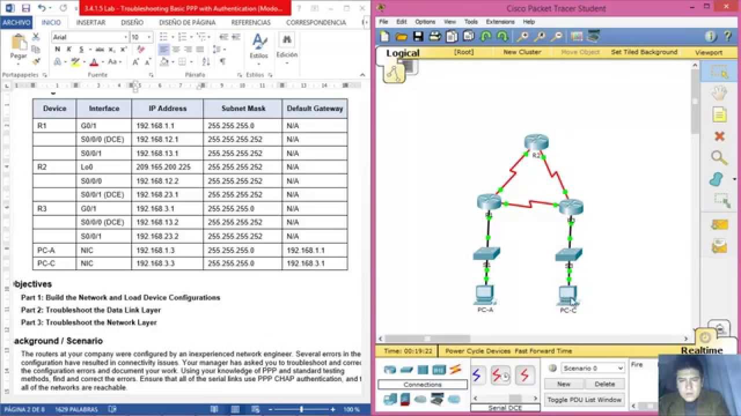
Task: Switch to Realtime mode in Packet Tracer
Action: pyautogui.click(x=702, y=350)
